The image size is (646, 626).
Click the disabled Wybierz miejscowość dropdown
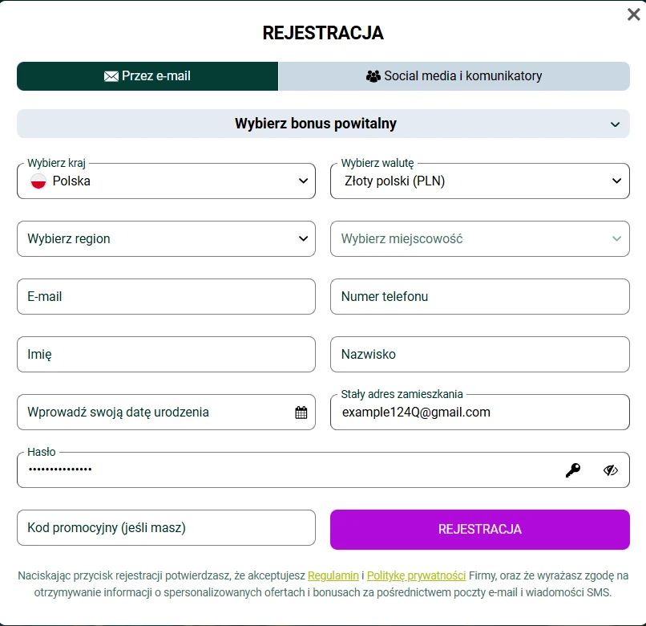(479, 238)
